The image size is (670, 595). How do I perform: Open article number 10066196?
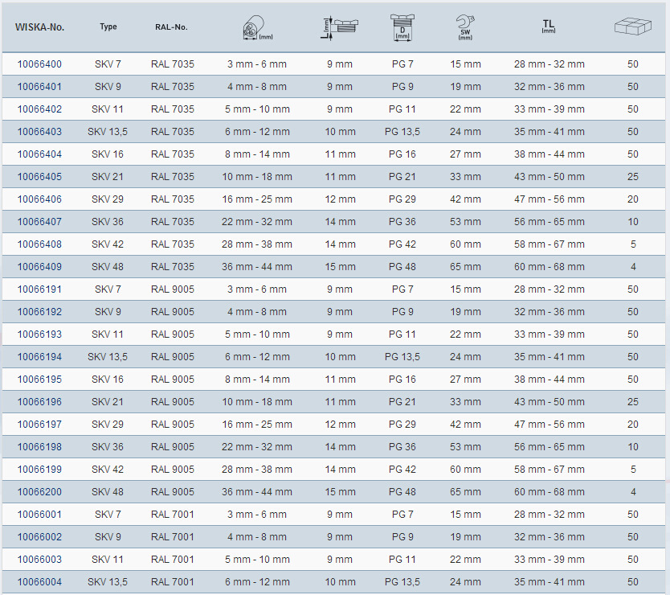(x=39, y=402)
